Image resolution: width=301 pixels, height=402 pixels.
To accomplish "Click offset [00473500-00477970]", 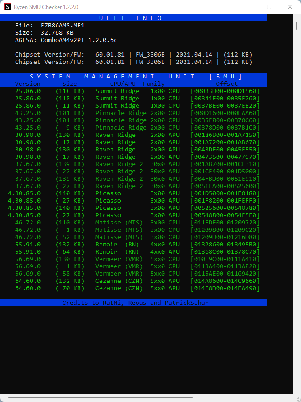I will 225,157.
